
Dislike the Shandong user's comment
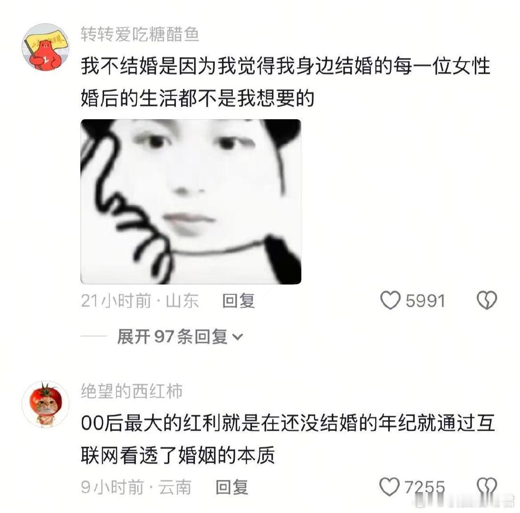tap(487, 300)
